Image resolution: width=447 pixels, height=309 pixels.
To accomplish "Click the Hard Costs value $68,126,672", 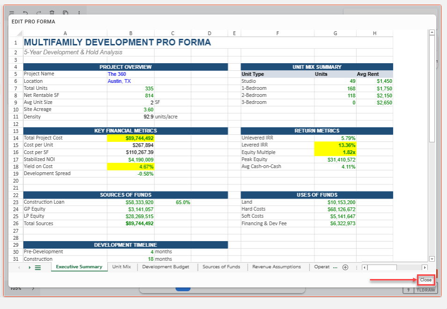I will [x=335, y=210].
